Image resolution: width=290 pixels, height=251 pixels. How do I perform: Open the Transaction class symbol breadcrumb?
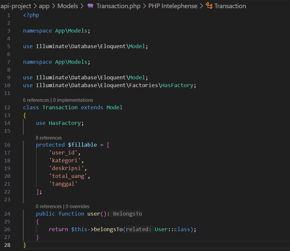[x=230, y=6]
